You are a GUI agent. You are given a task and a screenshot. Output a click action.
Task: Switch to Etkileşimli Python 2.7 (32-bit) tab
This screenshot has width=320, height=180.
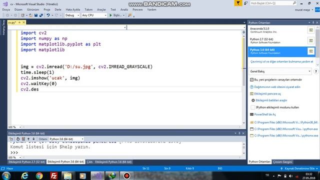26,162
